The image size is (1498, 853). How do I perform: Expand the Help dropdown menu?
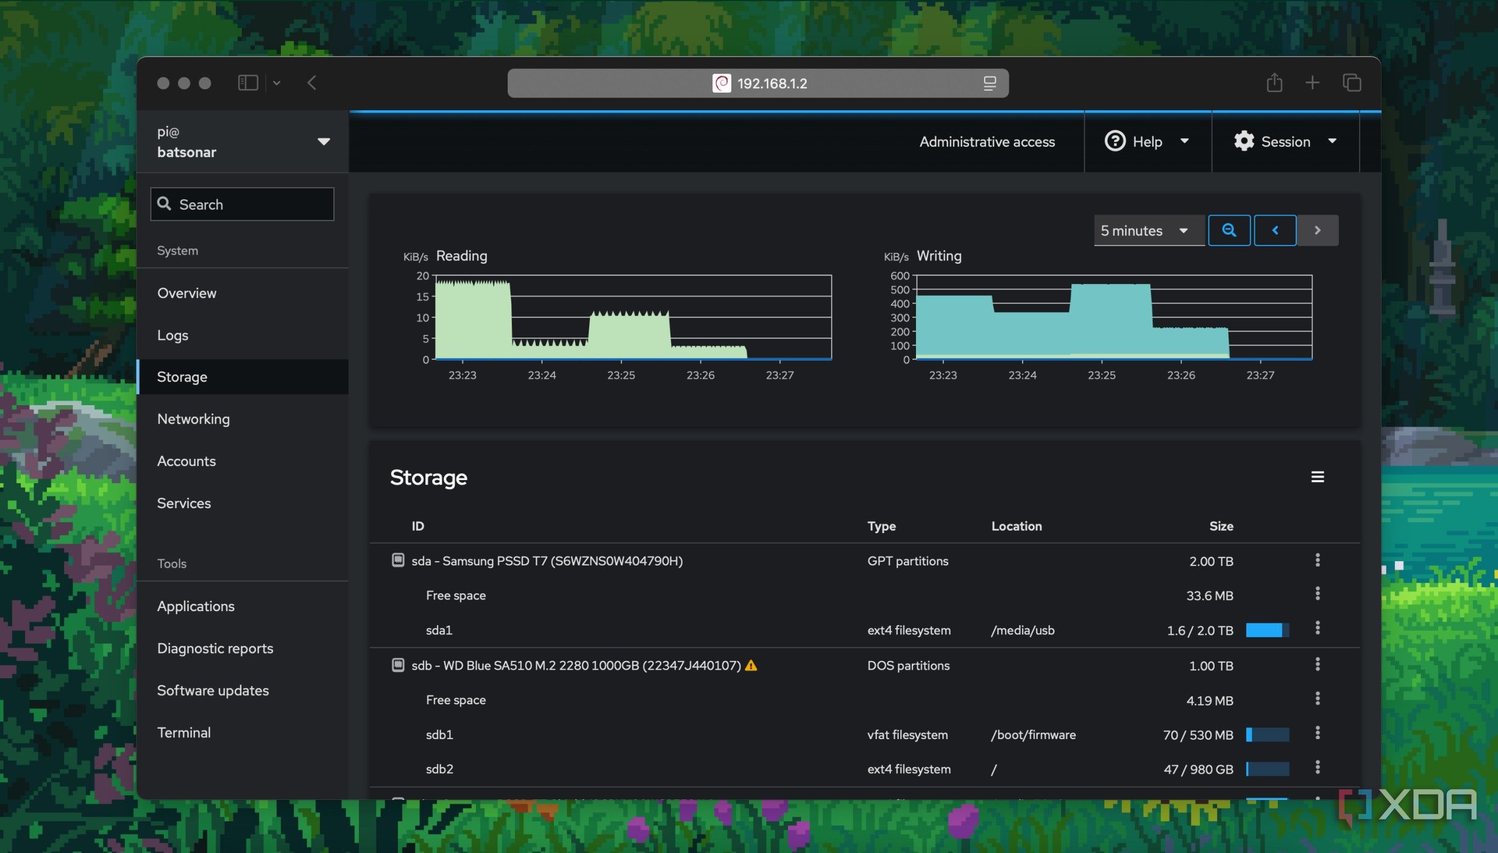(x=1148, y=141)
